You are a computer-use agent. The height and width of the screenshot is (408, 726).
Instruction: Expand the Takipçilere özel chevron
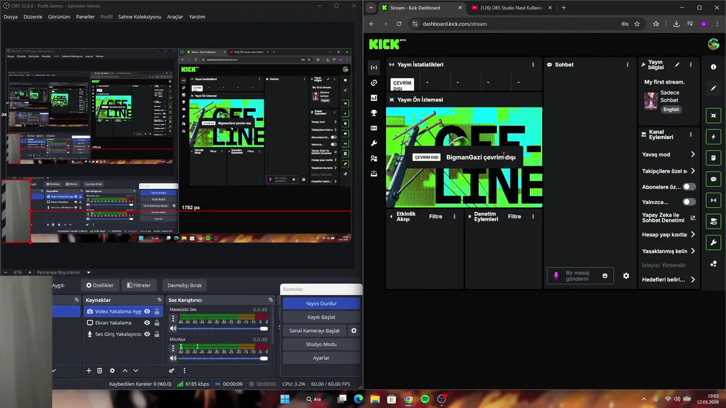coord(693,171)
